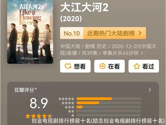Screen dimensions: 166x125
Task: Click the five-star rating row icon
Action: (x=66, y=99)
